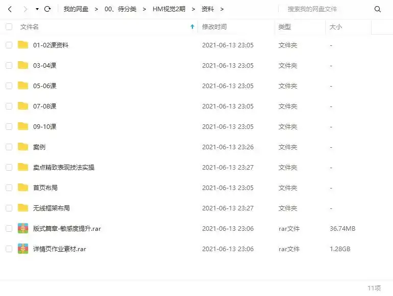The image size is (393, 296).
Task: Select file name 详情页作业素材.rar
Action: pyautogui.click(x=59, y=249)
